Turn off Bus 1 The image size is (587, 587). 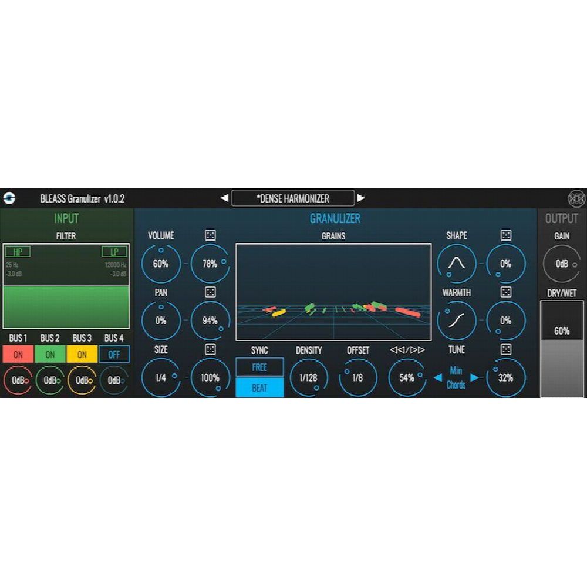17,354
